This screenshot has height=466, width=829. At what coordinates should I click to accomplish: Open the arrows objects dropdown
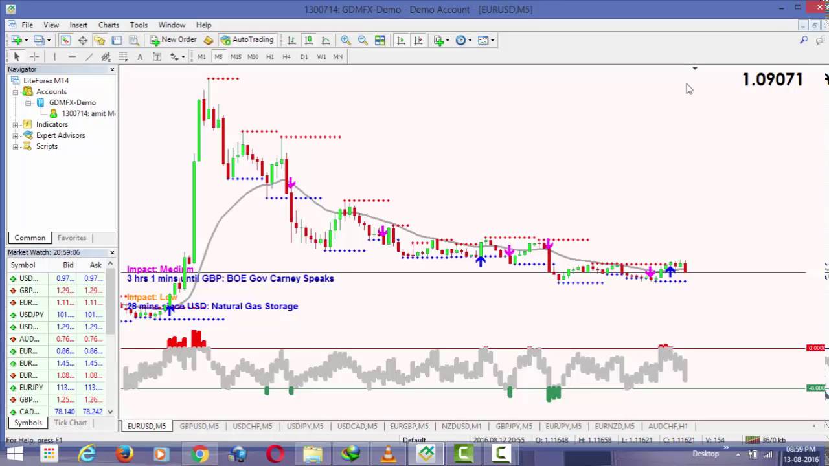pyautogui.click(x=177, y=57)
